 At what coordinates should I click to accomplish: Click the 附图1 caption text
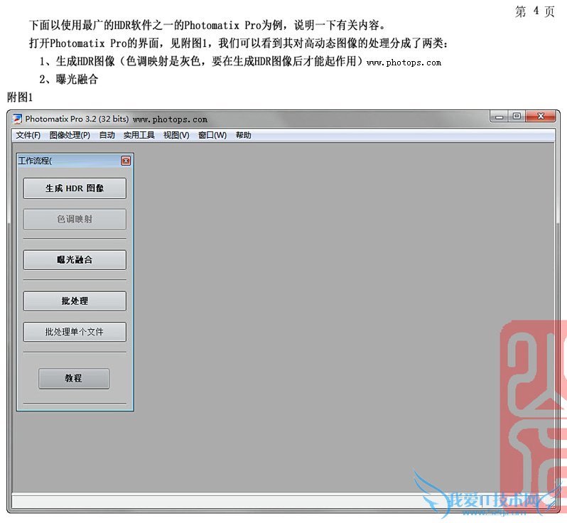coord(20,97)
